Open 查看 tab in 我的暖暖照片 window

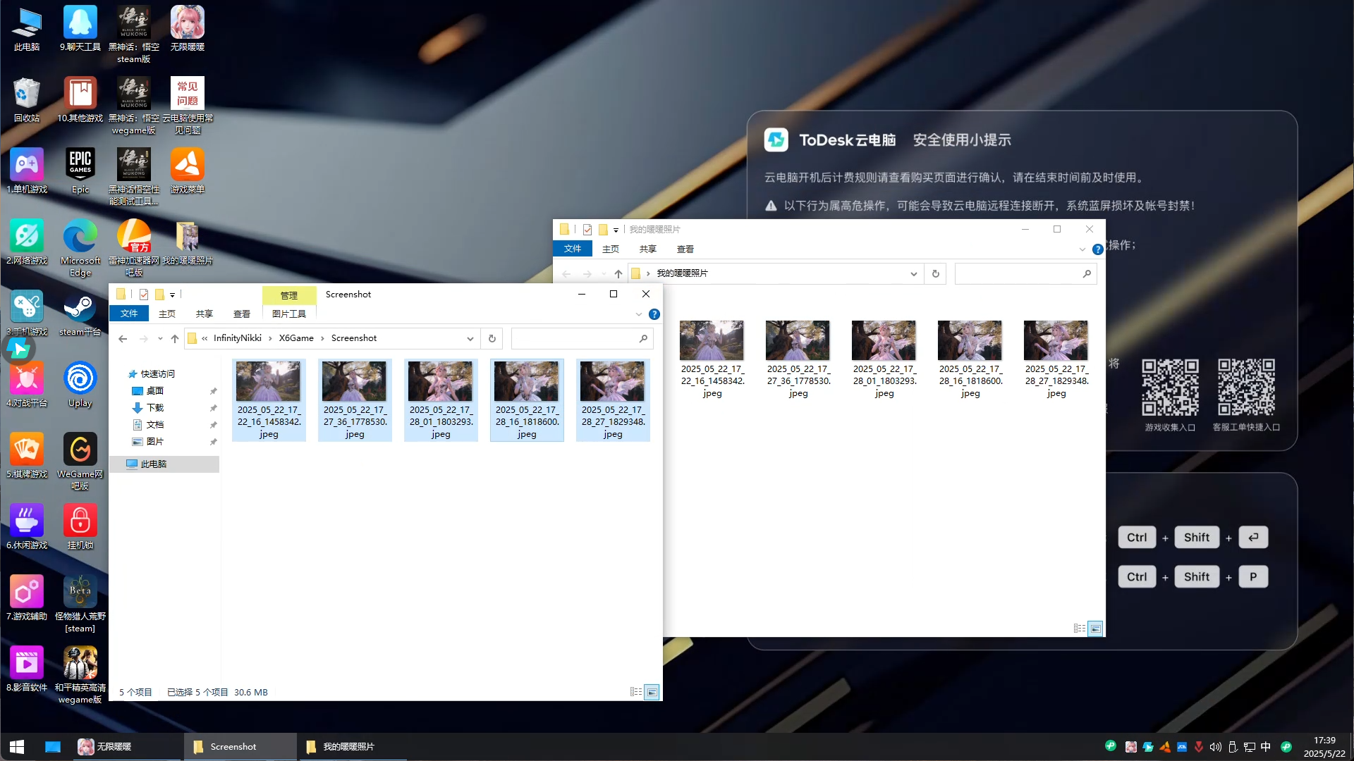(x=685, y=249)
